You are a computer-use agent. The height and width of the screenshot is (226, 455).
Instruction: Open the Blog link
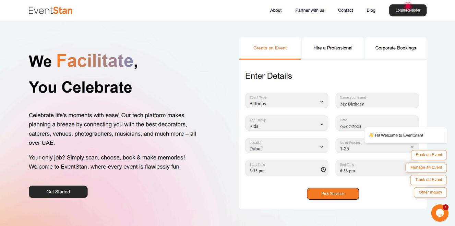point(371,10)
